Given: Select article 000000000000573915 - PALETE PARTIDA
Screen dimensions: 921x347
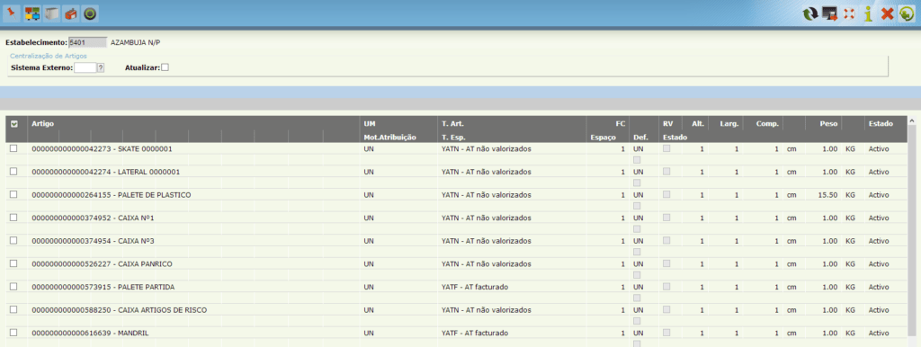Looking at the screenshot, I should (x=103, y=287).
